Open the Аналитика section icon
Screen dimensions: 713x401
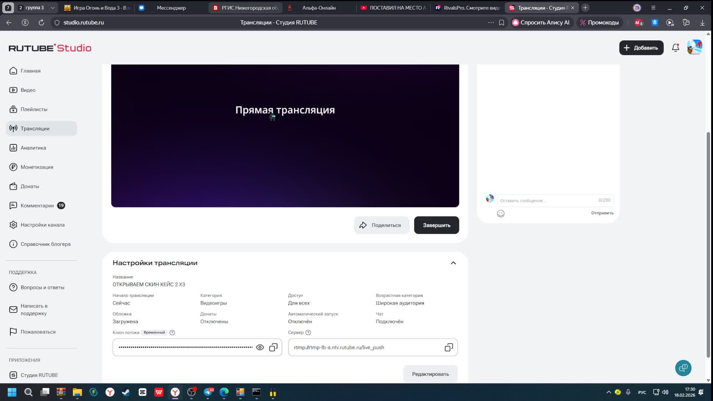click(13, 147)
